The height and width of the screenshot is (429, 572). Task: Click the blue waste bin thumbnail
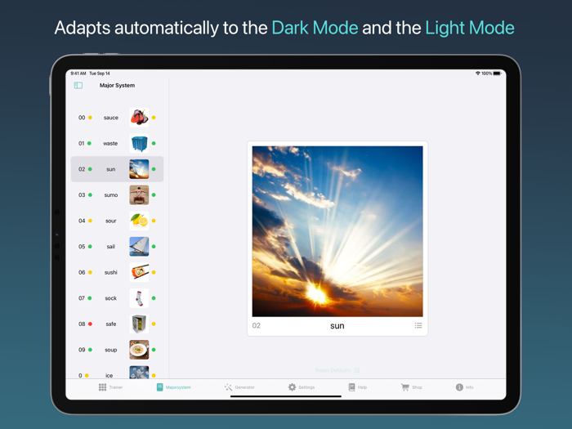point(139,143)
